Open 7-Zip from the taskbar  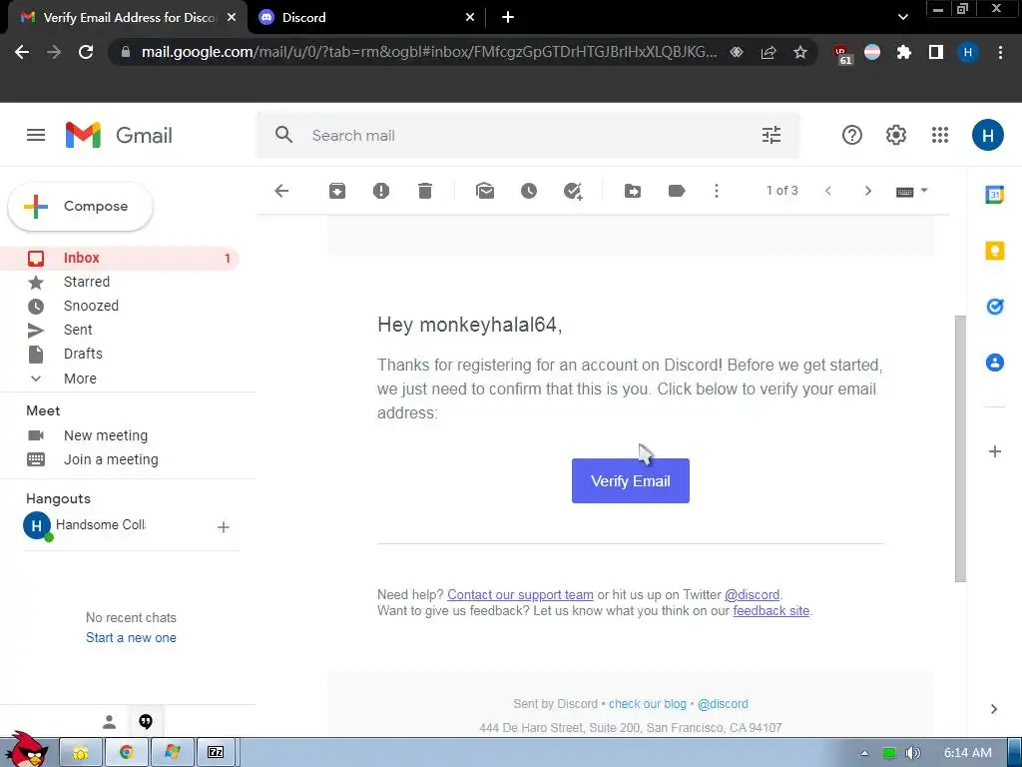(x=216, y=752)
